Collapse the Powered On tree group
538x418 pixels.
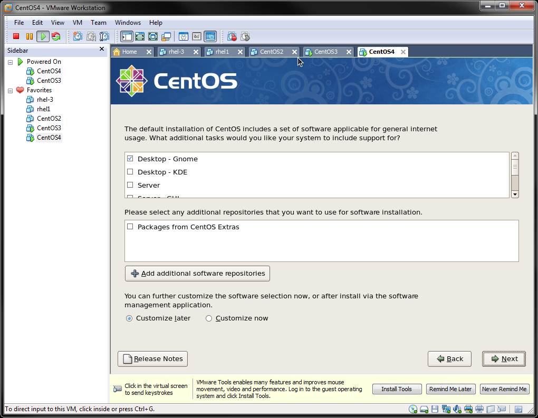click(11, 62)
